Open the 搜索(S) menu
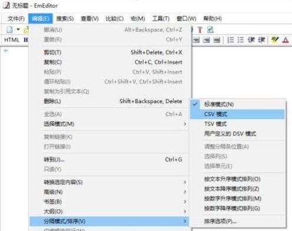This screenshot has height=231, width=292. 65,19
